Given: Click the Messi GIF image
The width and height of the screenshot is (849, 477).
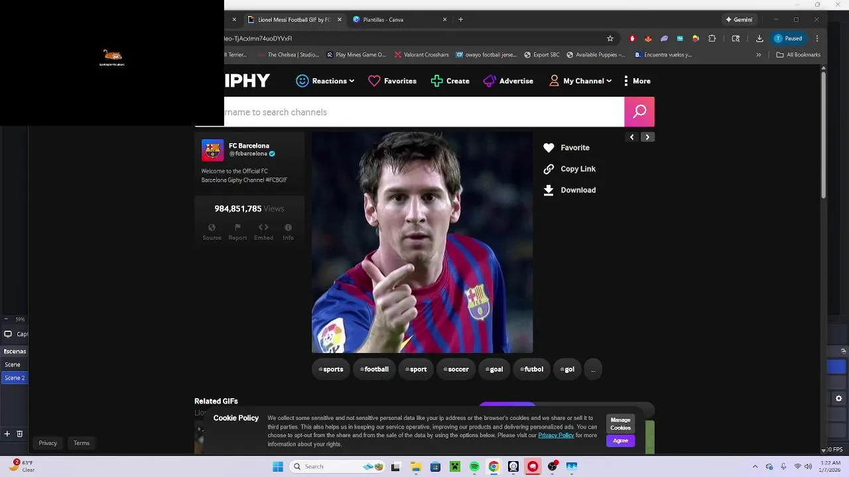Looking at the screenshot, I should click(x=422, y=242).
